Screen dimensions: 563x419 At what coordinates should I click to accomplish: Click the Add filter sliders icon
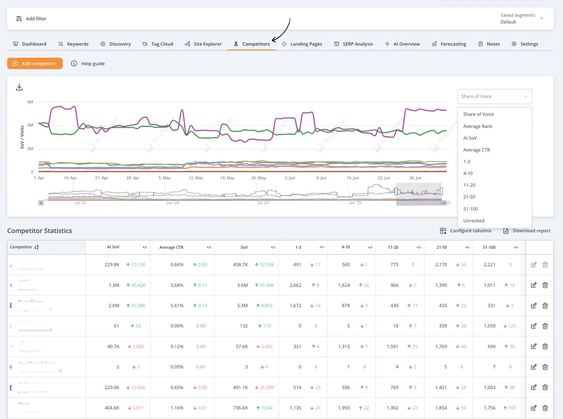tap(19, 19)
